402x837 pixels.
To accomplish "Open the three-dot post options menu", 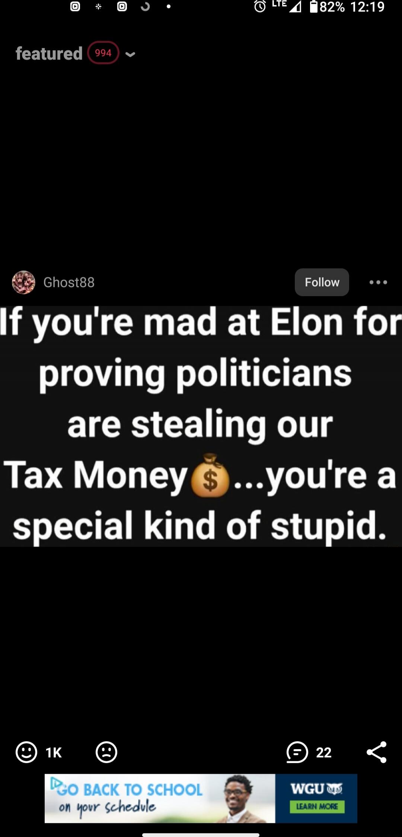I will click(378, 282).
